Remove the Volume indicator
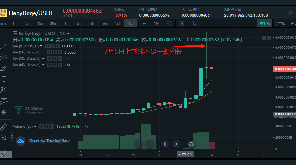 [52, 127]
